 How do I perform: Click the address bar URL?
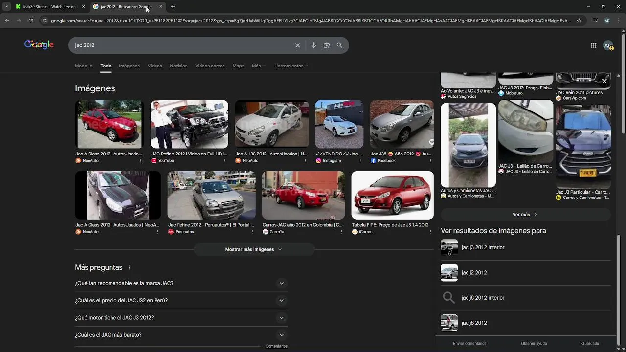tap(311, 21)
